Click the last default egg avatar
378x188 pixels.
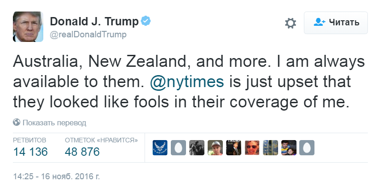(x=307, y=147)
